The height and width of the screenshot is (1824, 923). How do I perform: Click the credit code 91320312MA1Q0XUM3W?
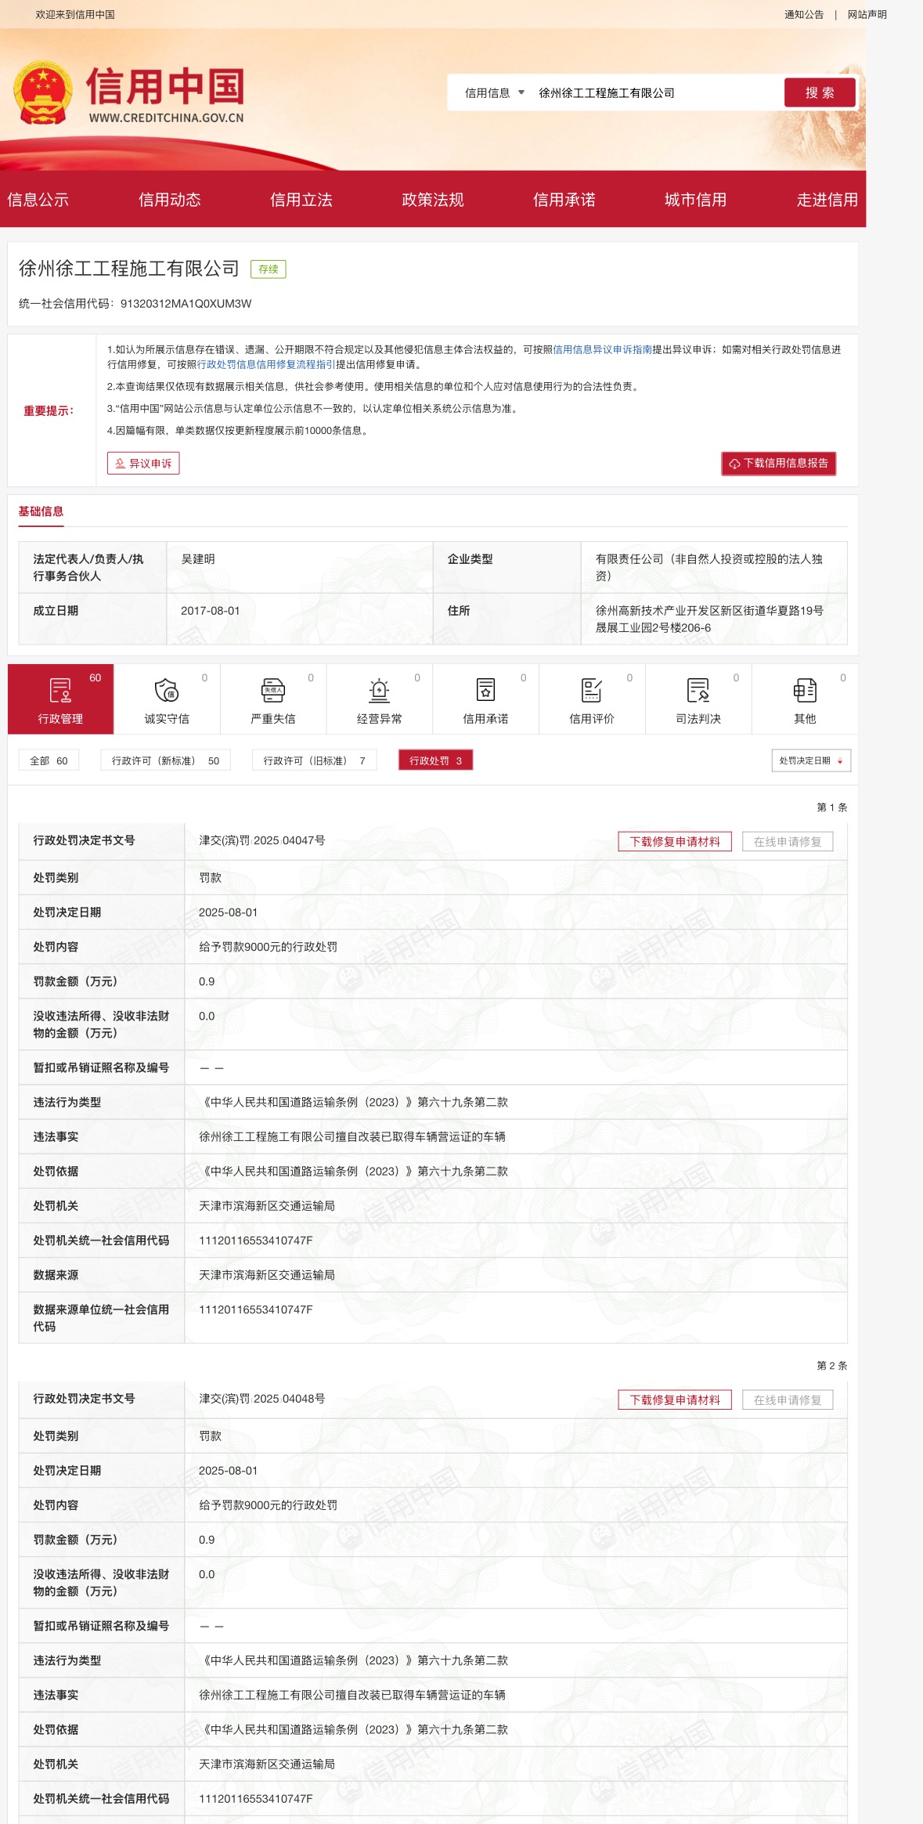[186, 304]
